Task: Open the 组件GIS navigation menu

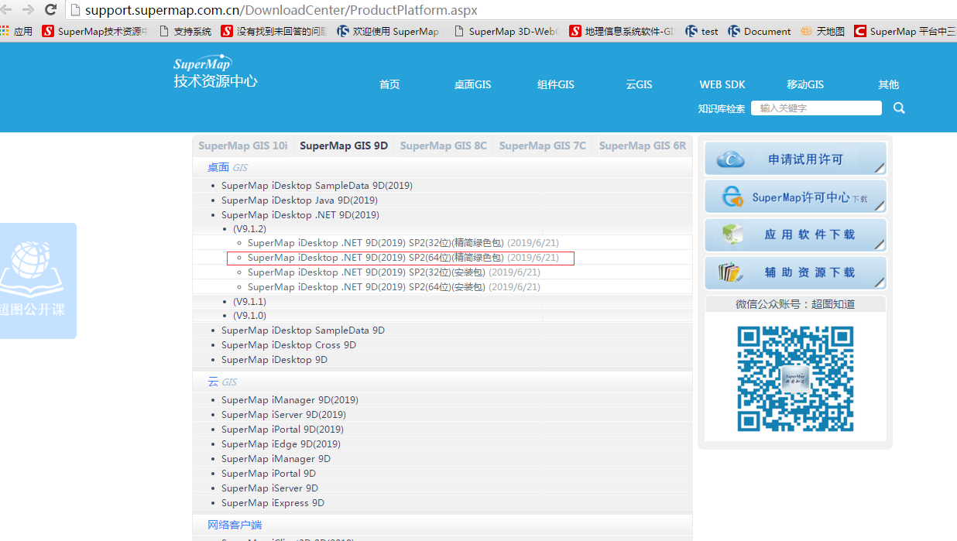Action: 556,84
